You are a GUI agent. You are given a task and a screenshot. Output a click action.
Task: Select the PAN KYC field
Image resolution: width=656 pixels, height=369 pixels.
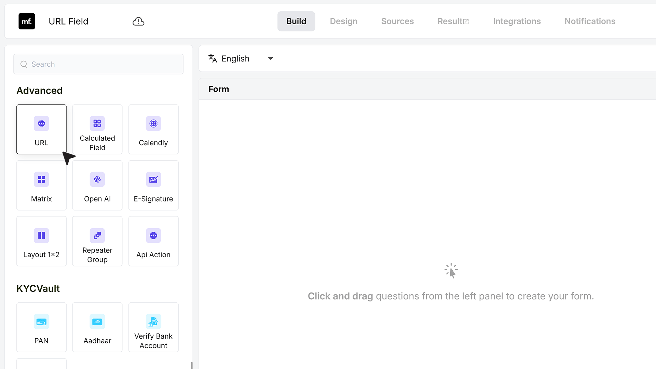[x=41, y=327]
